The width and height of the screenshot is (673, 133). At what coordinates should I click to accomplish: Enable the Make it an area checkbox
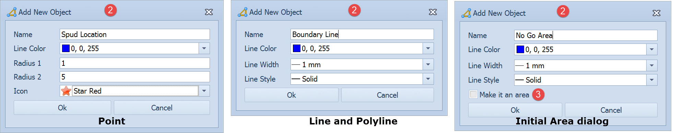point(473,95)
